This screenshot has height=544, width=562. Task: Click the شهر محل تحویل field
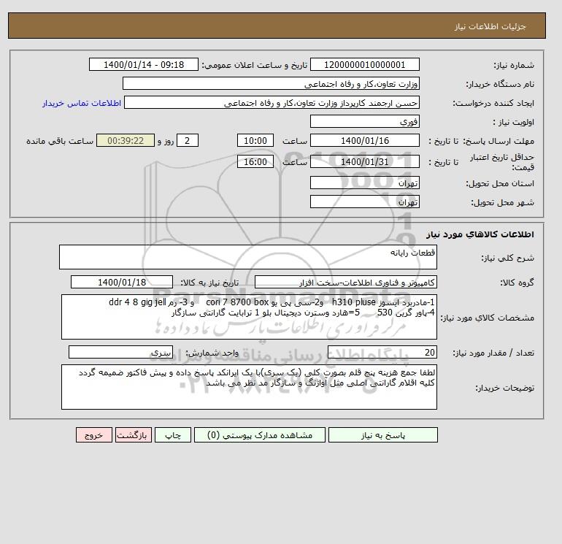364,202
